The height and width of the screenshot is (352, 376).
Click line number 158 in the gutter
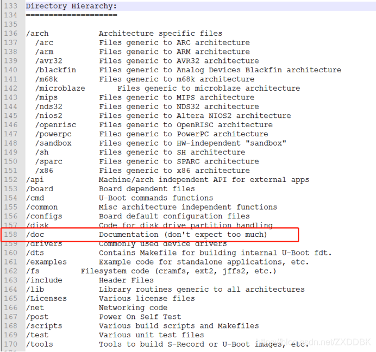[x=11, y=234]
